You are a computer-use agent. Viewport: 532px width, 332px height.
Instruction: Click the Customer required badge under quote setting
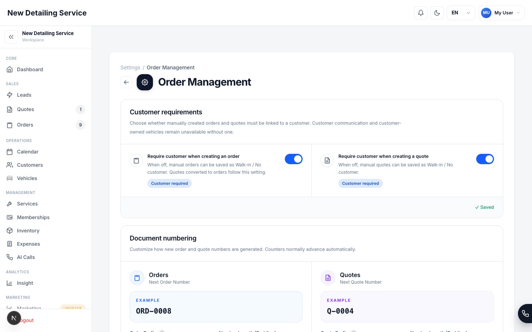361,183
